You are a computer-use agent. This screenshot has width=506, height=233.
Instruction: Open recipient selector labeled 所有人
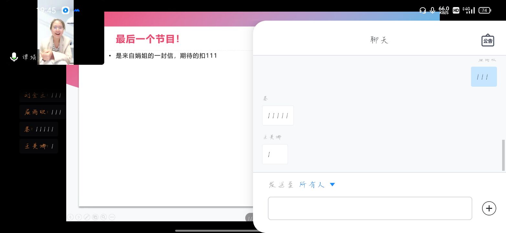point(312,185)
